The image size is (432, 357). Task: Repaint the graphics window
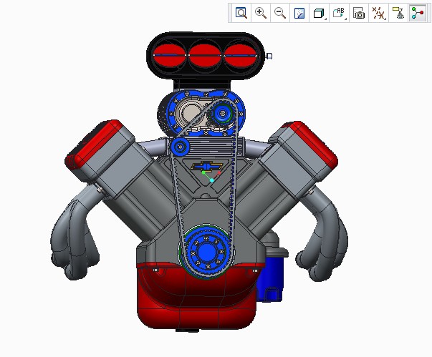[x=299, y=13]
